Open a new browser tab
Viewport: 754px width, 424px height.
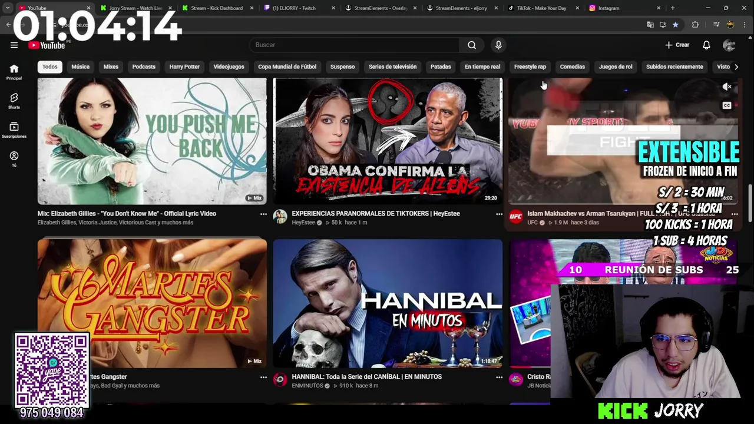pos(673,8)
